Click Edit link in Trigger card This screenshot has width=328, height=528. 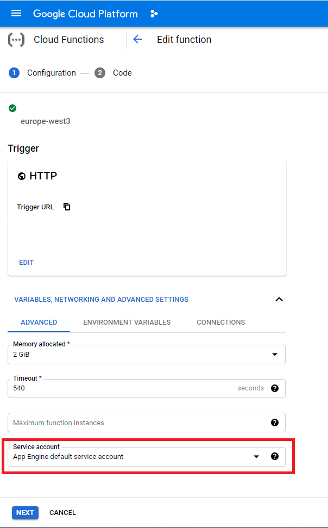tap(27, 263)
